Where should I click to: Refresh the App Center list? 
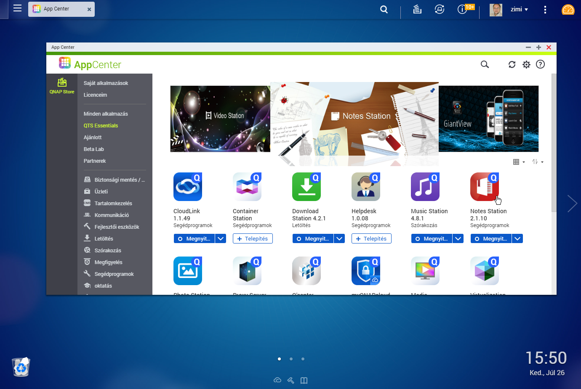tap(512, 64)
